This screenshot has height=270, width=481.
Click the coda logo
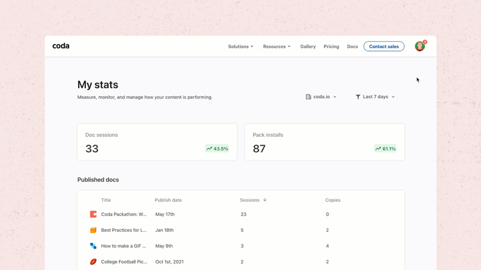click(x=61, y=46)
